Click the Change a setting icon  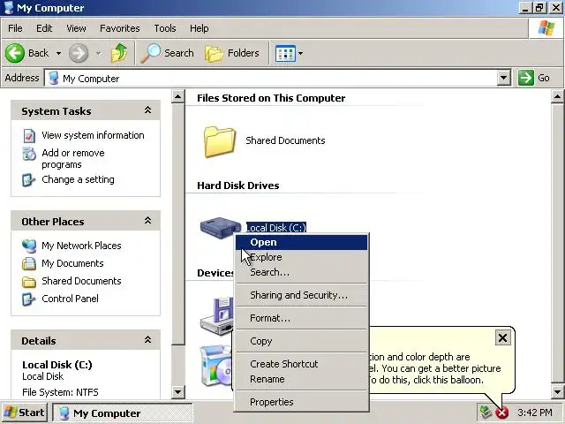coord(29,180)
